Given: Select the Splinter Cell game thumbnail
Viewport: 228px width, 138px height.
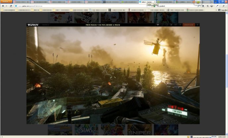Looking at the screenshot, I should click(x=86, y=18).
